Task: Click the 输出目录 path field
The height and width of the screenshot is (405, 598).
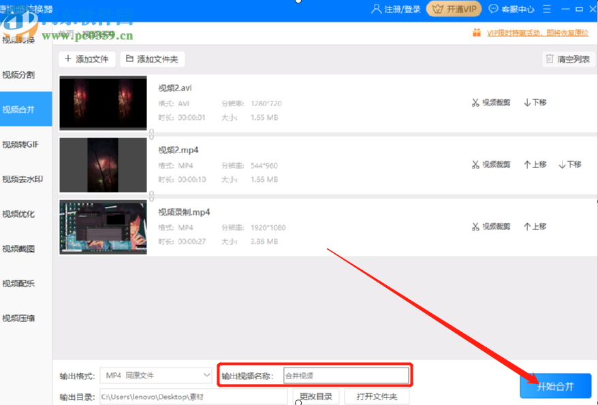Action: (x=193, y=397)
